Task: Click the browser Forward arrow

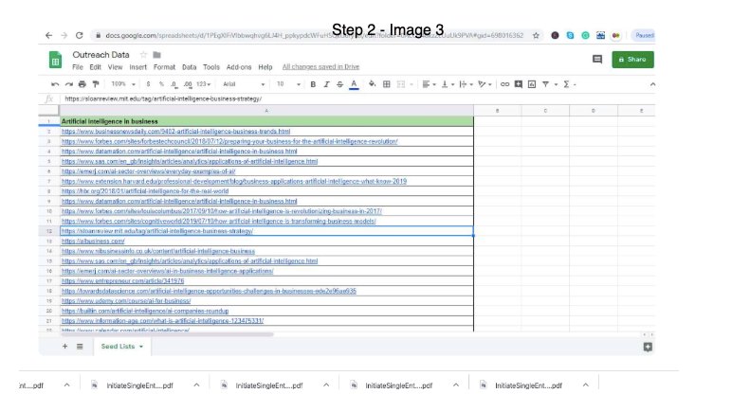Action: point(64,35)
